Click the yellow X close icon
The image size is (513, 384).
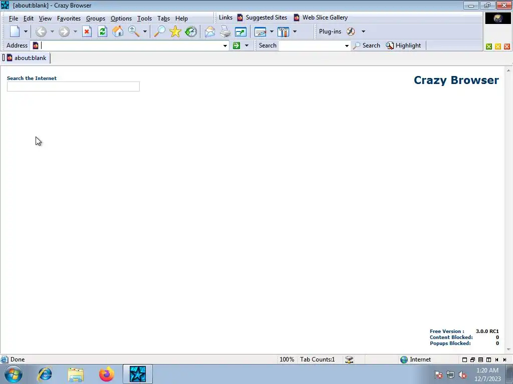click(498, 46)
